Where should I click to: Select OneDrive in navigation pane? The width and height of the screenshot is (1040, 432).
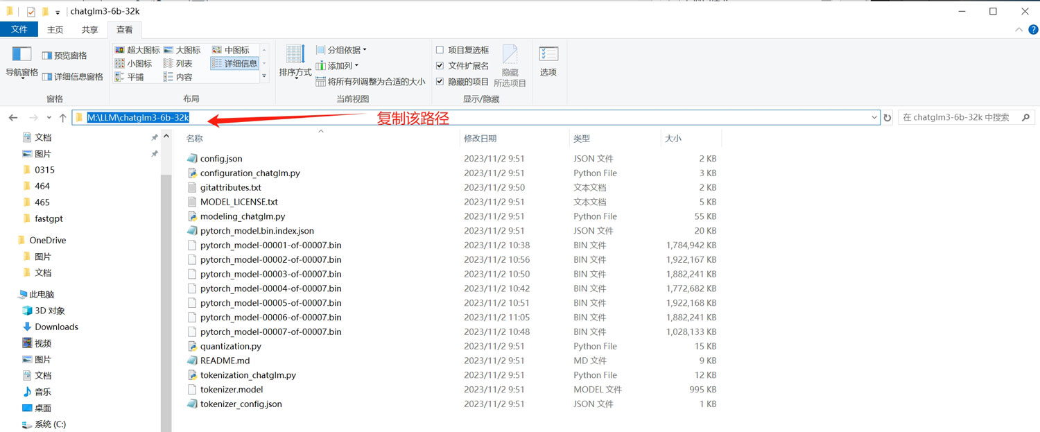[x=47, y=240]
